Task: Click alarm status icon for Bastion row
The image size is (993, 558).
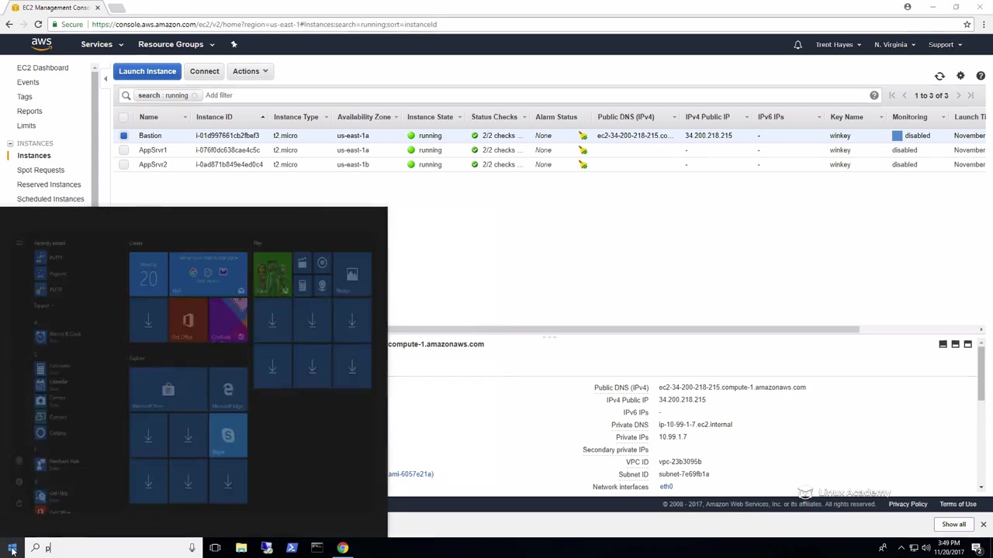Action: tap(583, 136)
